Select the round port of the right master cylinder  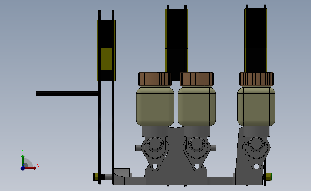[x=256, y=144]
